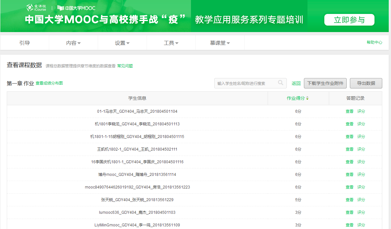Click the 立即参与 banner button
The image size is (391, 229).
pyautogui.click(x=349, y=20)
